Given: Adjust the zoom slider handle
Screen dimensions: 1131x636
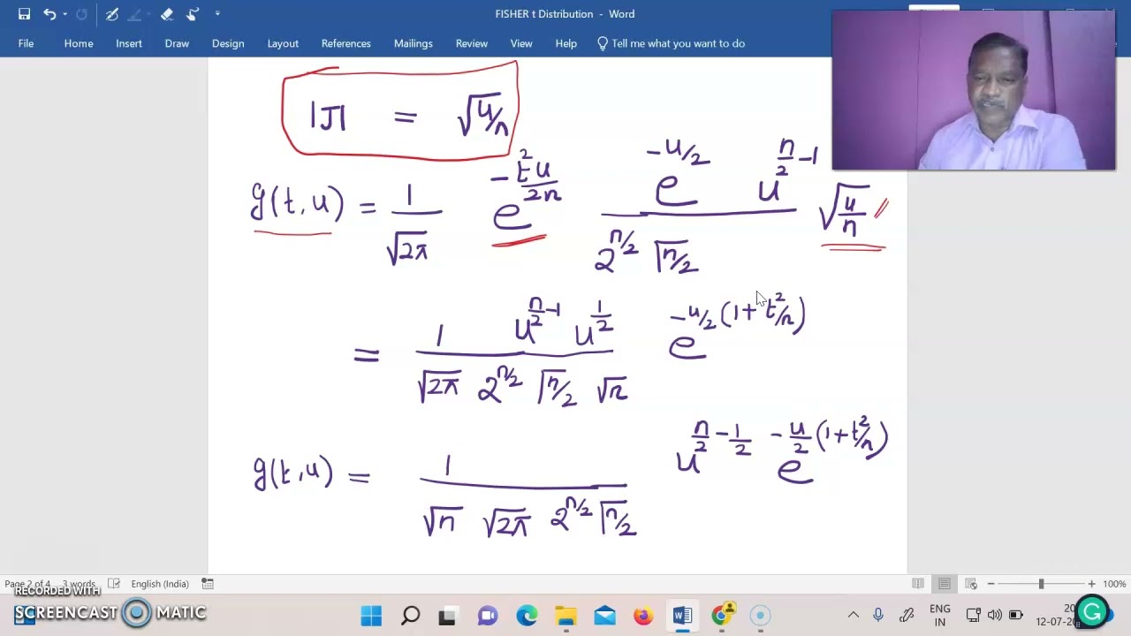Looking at the screenshot, I should (1041, 584).
